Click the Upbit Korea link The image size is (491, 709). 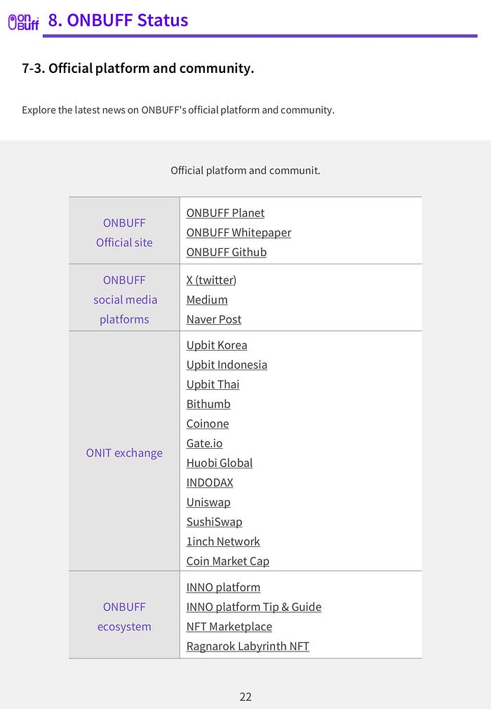(x=217, y=346)
